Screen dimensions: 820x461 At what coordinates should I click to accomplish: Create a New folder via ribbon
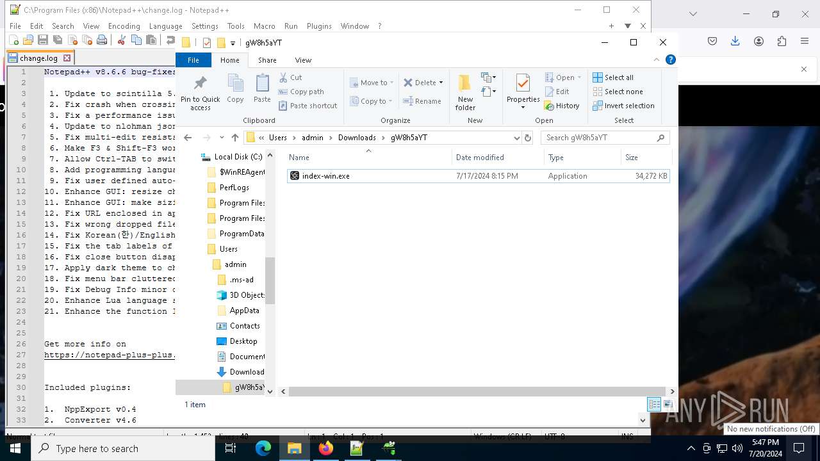click(465, 93)
